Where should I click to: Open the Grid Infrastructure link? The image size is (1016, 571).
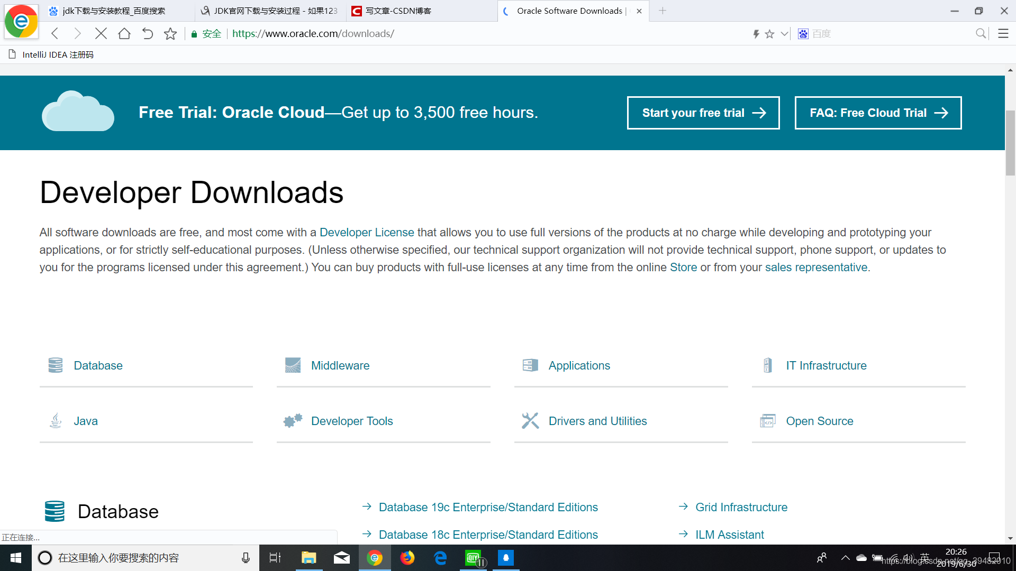(x=741, y=507)
